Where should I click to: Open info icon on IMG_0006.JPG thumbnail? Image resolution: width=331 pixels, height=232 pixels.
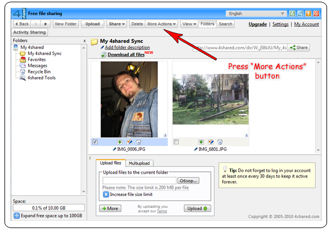click(165, 135)
